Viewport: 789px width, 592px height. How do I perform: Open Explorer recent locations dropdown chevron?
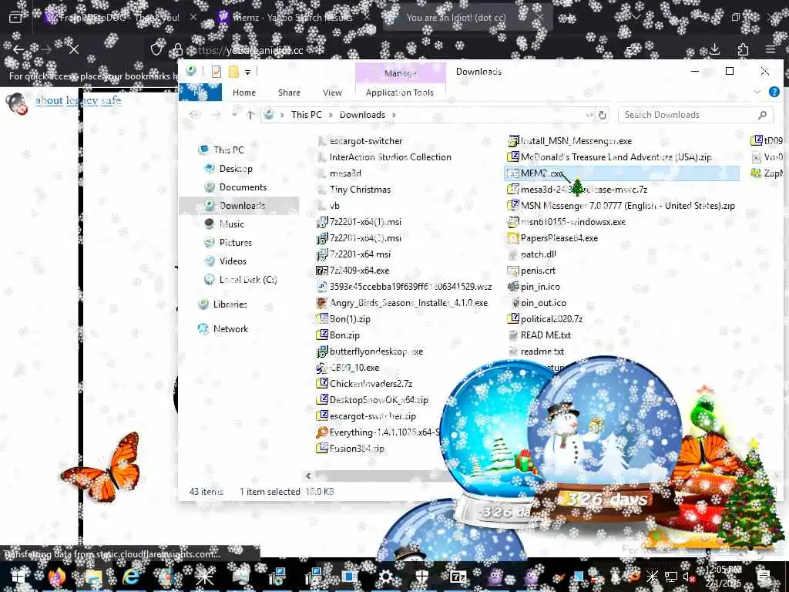(234, 115)
